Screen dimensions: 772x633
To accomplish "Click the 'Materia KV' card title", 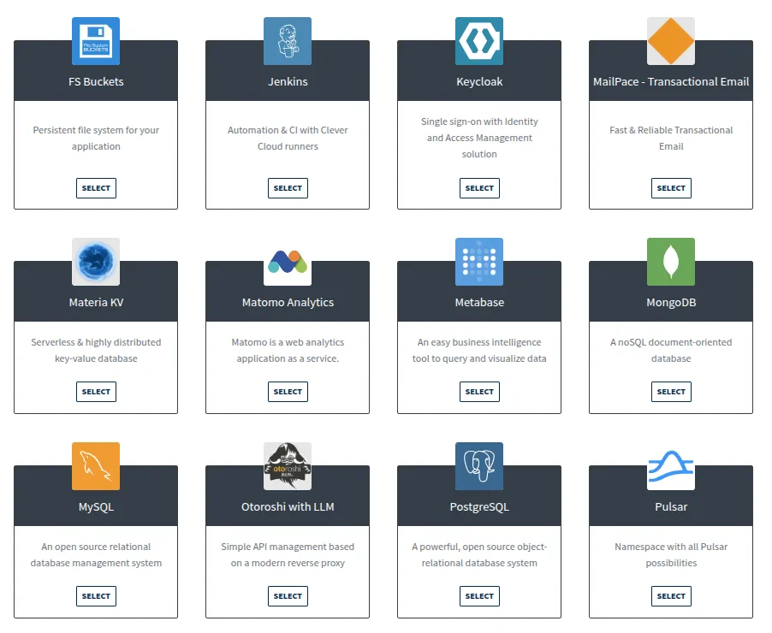I will (x=96, y=302).
